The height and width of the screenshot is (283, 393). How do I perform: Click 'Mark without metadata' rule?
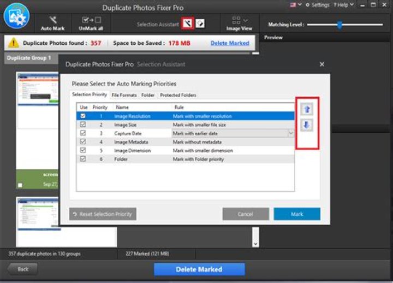tap(197, 141)
